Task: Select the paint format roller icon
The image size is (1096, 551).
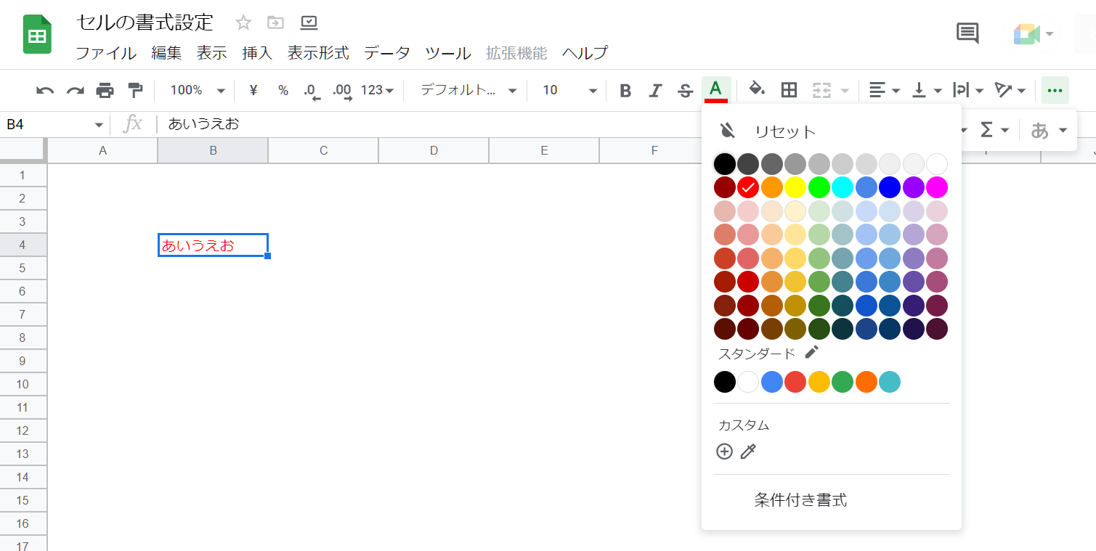Action: [135, 90]
